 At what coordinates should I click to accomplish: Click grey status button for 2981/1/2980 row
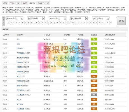[x=94, y=95]
